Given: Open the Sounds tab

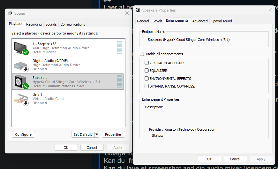Looking at the screenshot, I should coord(51,24).
